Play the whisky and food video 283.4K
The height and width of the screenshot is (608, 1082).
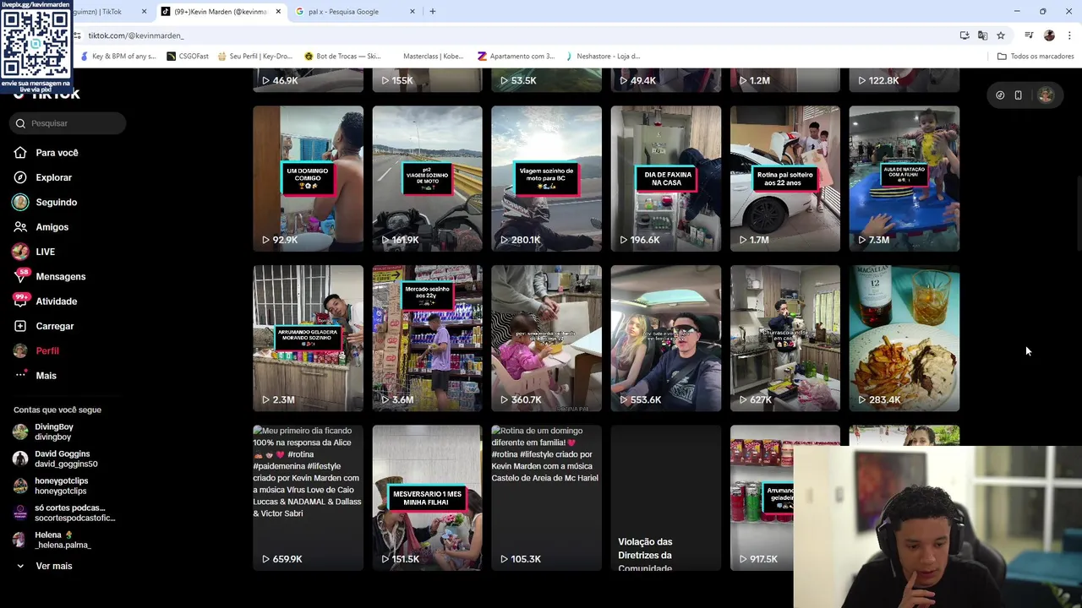[904, 338]
